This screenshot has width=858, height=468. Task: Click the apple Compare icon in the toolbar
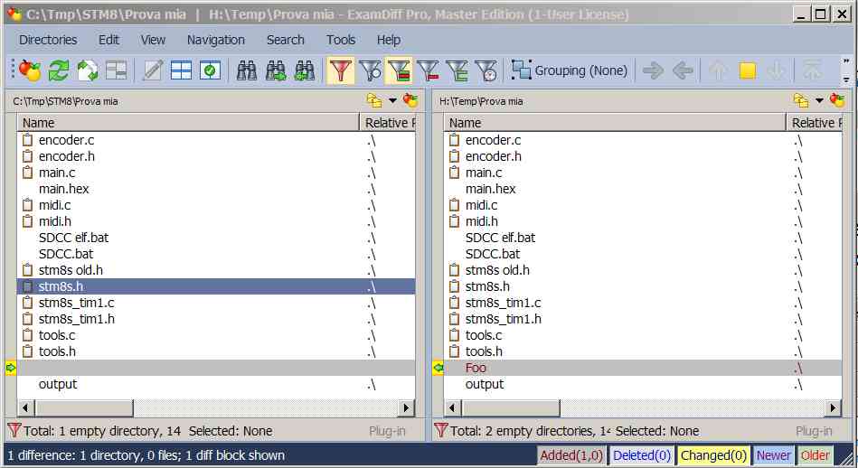point(30,70)
